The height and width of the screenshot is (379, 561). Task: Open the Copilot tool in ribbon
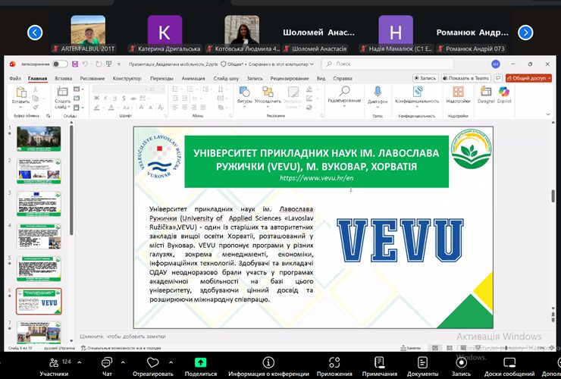[504, 94]
